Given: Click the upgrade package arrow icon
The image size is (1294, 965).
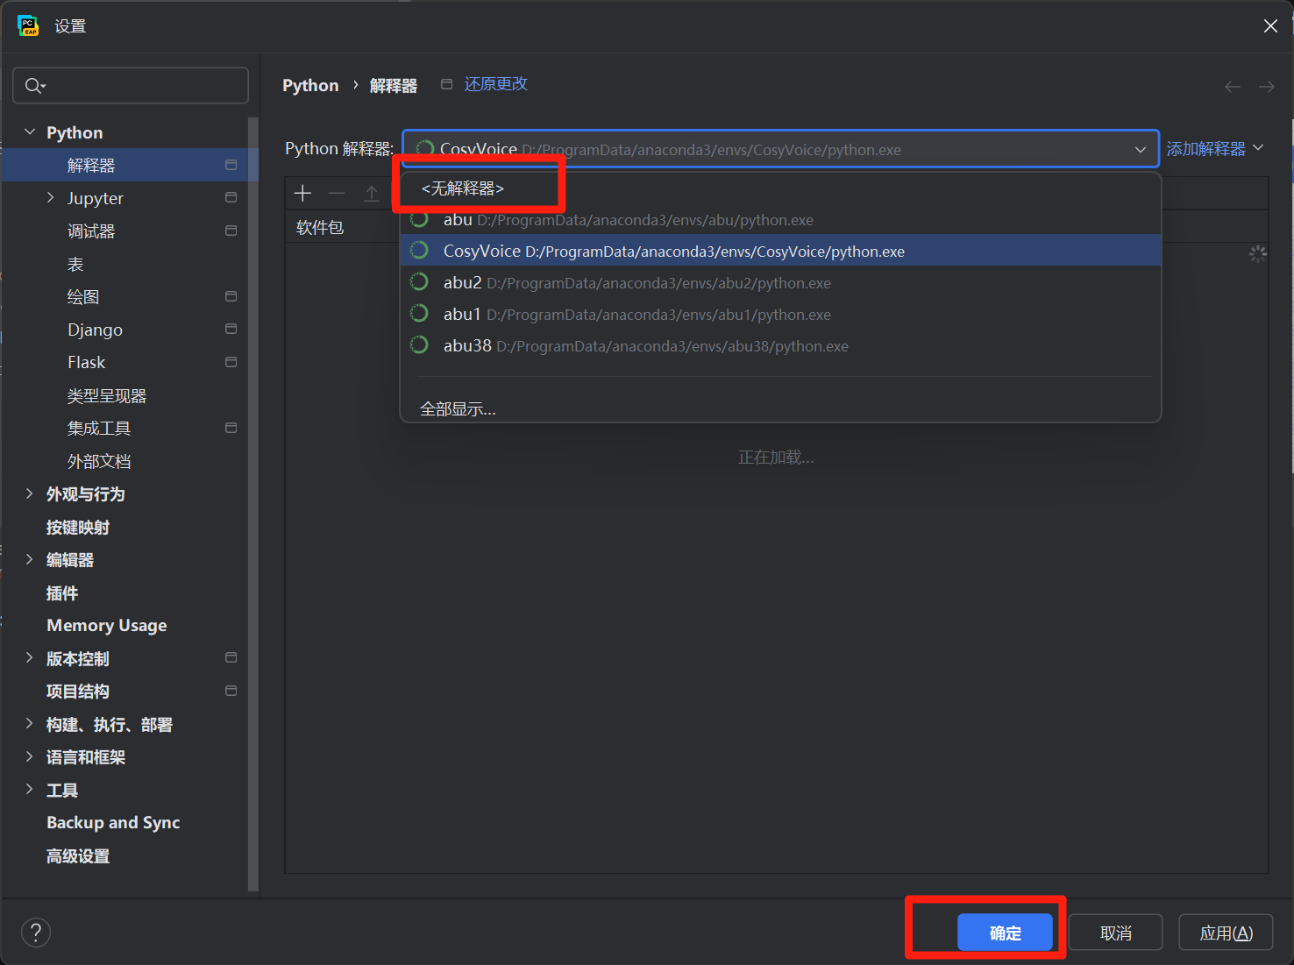Looking at the screenshot, I should 372,193.
